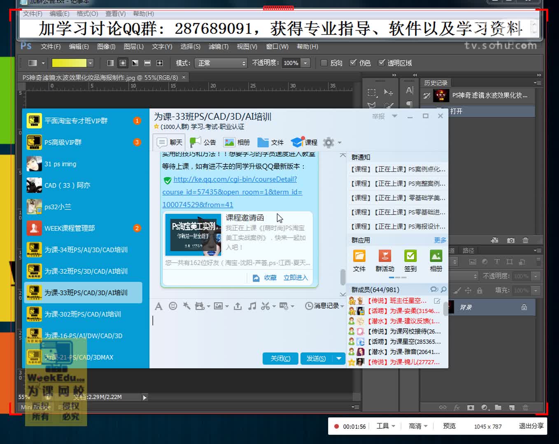Click the upload file icon in chat toolbar

click(238, 306)
